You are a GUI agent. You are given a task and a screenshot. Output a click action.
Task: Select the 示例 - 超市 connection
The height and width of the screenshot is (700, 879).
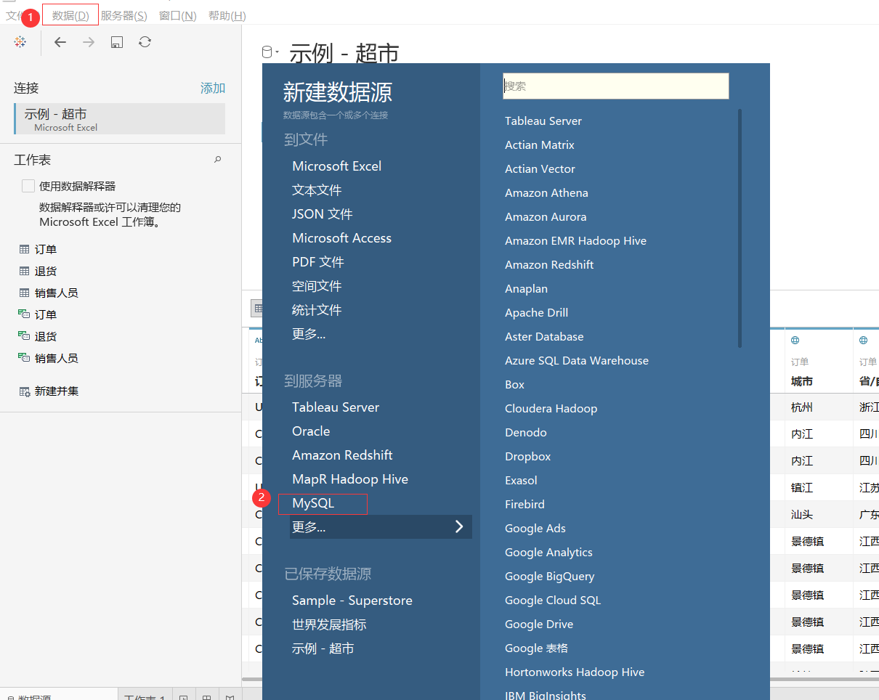(x=120, y=118)
